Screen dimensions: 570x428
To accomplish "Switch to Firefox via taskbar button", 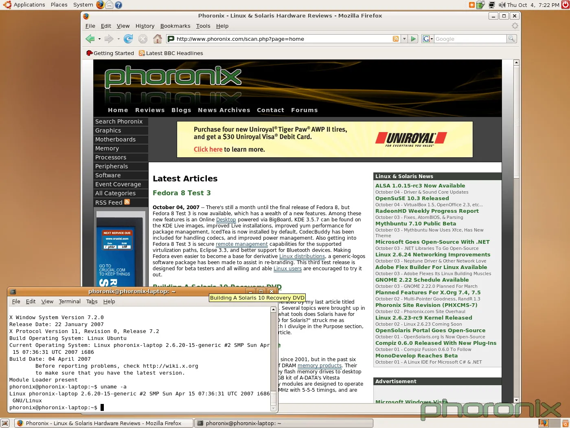I will pyautogui.click(x=104, y=423).
